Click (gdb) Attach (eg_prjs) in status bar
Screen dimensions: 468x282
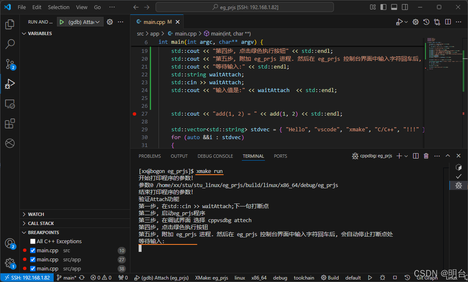point(161,277)
